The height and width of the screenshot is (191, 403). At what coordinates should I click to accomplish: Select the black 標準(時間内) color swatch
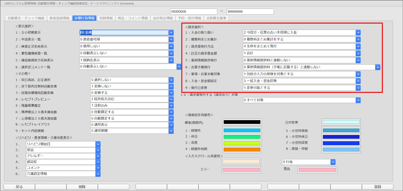tap(242, 122)
